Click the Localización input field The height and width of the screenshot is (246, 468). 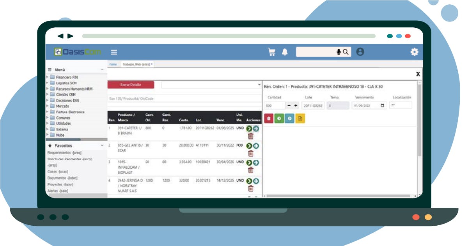(x=401, y=105)
